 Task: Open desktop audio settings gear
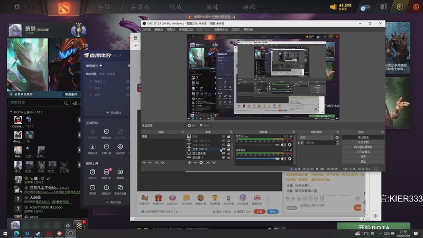click(x=289, y=159)
